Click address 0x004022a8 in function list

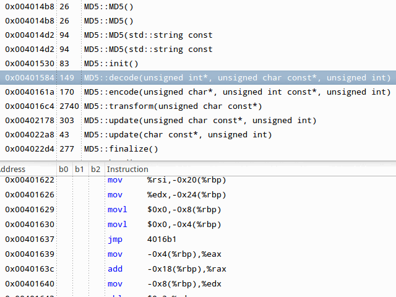tap(30, 135)
